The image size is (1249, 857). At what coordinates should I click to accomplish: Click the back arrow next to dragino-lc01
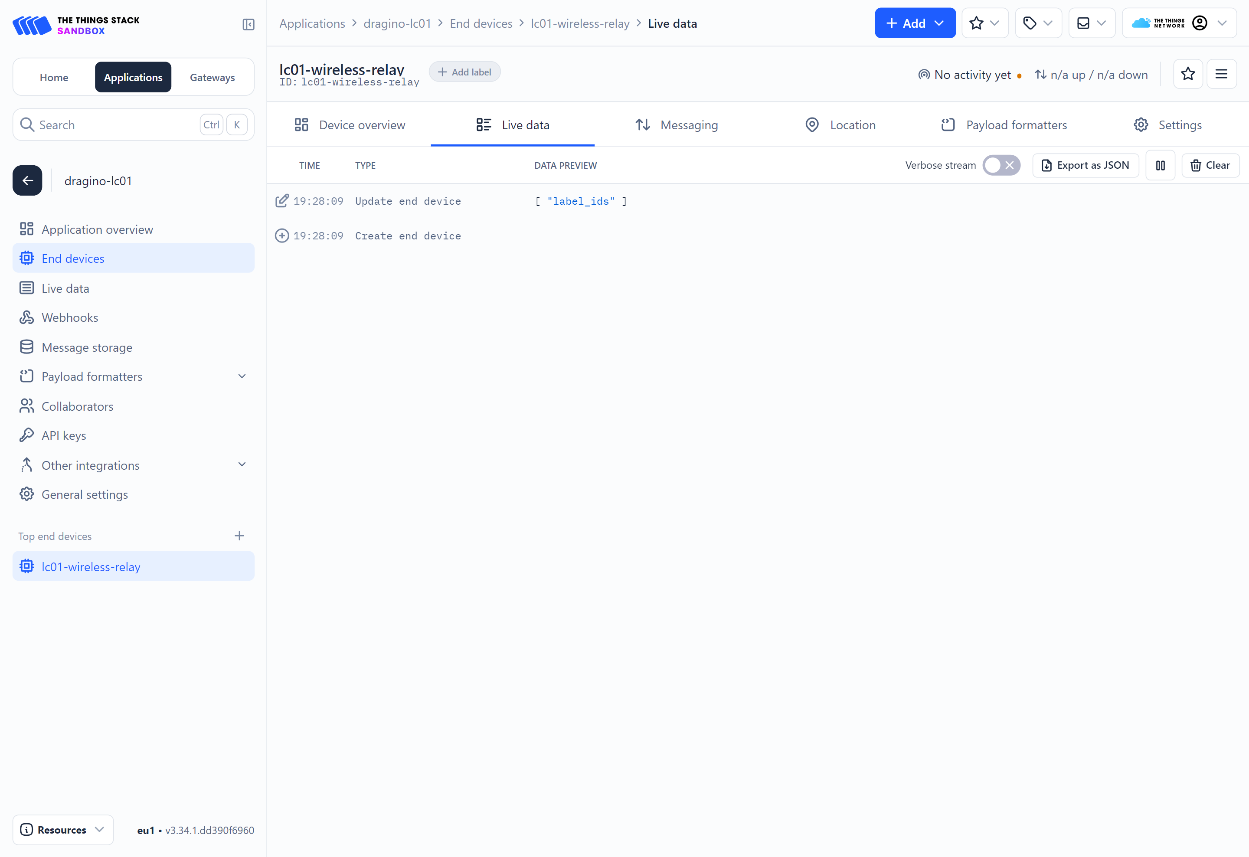pyautogui.click(x=27, y=180)
